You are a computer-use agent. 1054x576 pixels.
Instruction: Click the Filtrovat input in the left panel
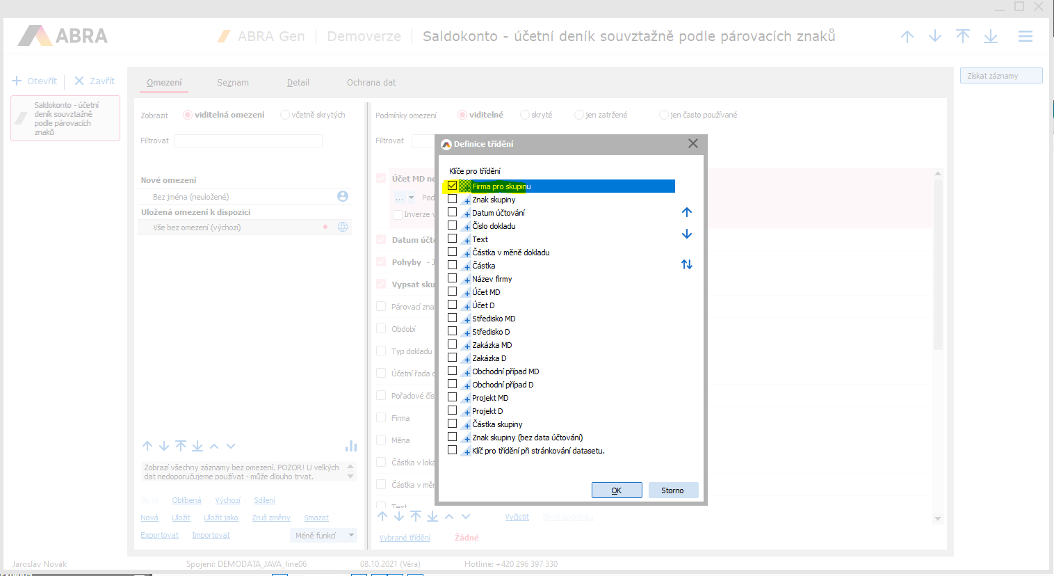coord(248,141)
